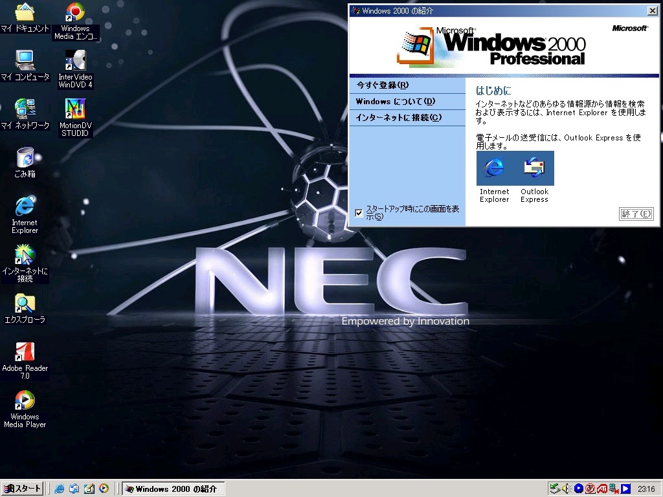
Task: Click blue square play tray icon
Action: (626, 489)
